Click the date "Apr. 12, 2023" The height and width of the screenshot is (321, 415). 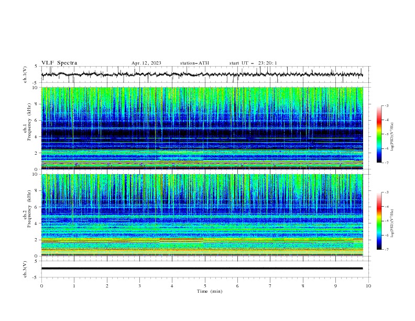(x=146, y=63)
